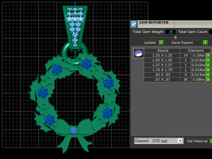Click green arrow for .83 X .83 row
The height and width of the screenshot is (159, 212).
208,75
